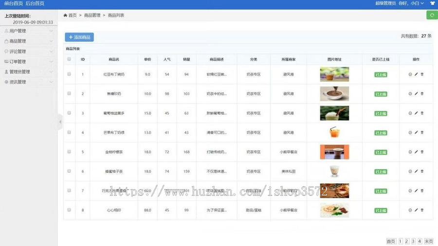Viewport: 438px width, 246px height.
Task: Click the 已上线 status badge of product ID 3
Action: (381, 113)
